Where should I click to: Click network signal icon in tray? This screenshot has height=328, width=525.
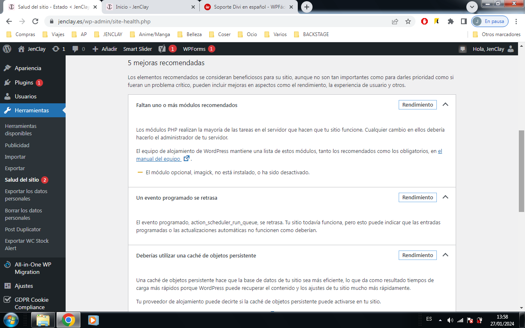click(x=460, y=320)
